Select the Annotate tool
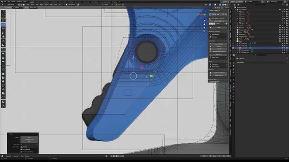 (x=3, y=41)
